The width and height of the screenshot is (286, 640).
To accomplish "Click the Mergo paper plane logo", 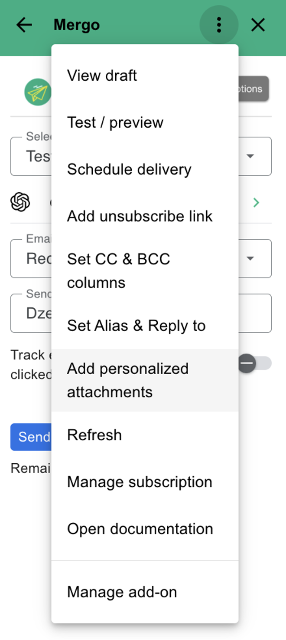I will (x=37, y=92).
